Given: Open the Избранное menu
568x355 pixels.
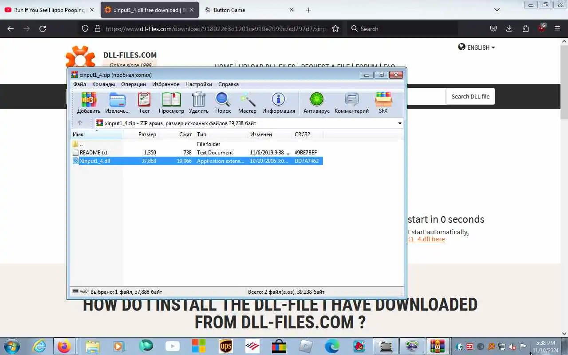Looking at the screenshot, I should (166, 84).
